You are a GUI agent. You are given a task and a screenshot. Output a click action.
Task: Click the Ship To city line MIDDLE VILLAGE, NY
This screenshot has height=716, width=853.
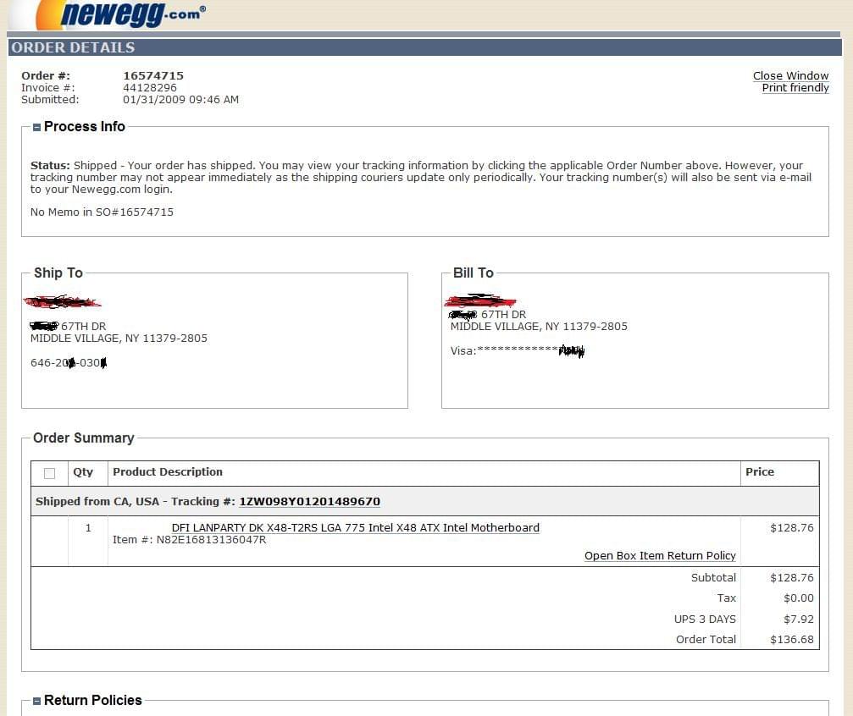click(119, 339)
